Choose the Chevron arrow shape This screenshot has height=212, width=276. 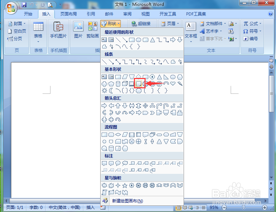pyautogui.click(x=152, y=113)
